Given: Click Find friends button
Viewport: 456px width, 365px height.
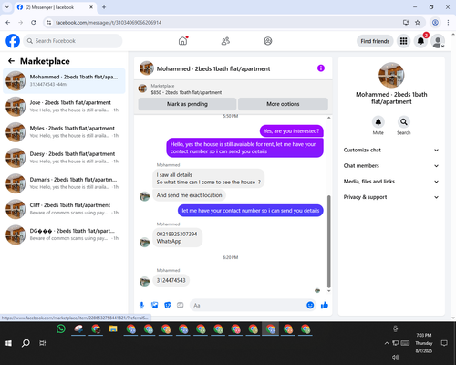Looking at the screenshot, I should click(x=375, y=41).
